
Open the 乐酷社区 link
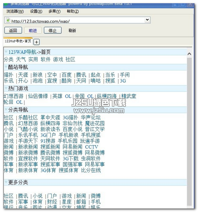[x=28, y=117]
